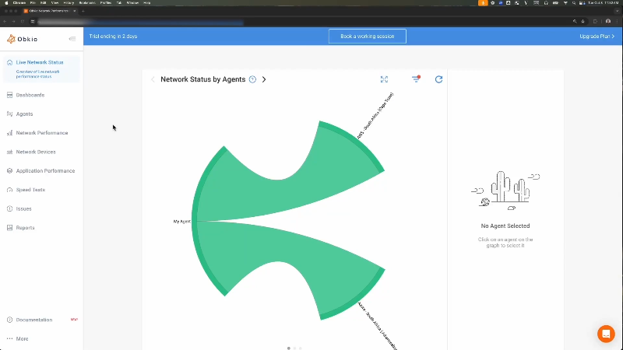The width and height of the screenshot is (623, 350).
Task: Select Application Performance in sidebar
Action: click(45, 170)
